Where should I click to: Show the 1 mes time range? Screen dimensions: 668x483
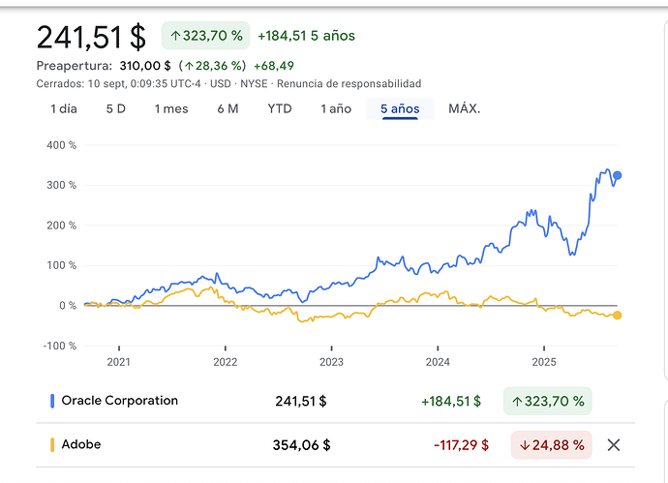(171, 108)
